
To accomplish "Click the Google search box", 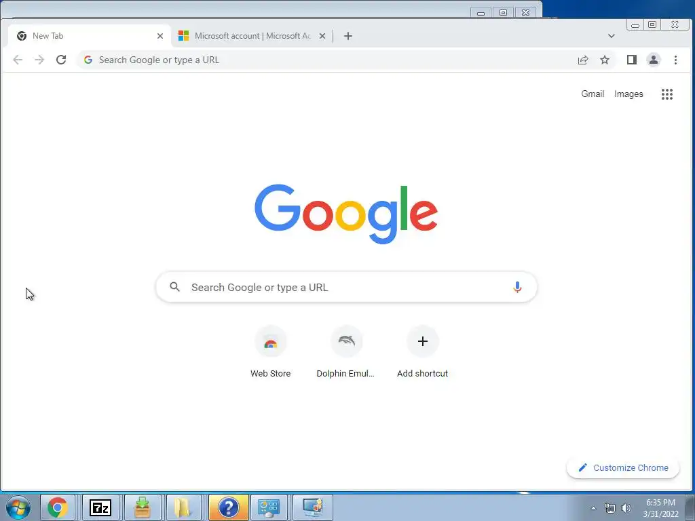I will point(346,287).
